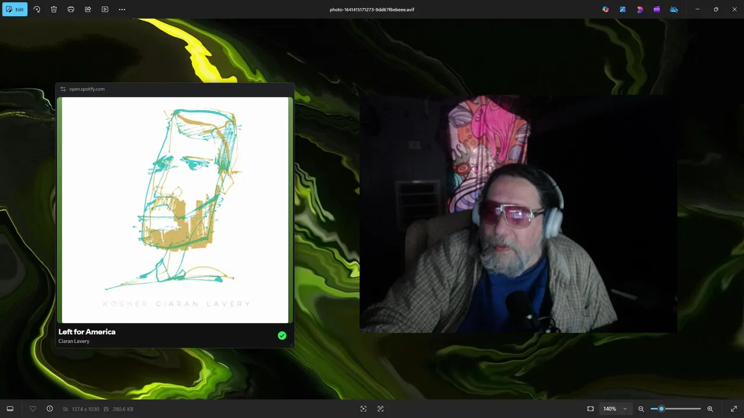Open the Edit image tool

15,9
